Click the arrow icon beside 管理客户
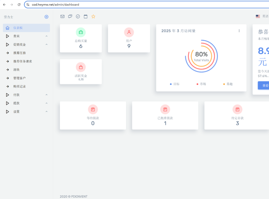The height and width of the screenshot is (199, 269). (x=8, y=78)
